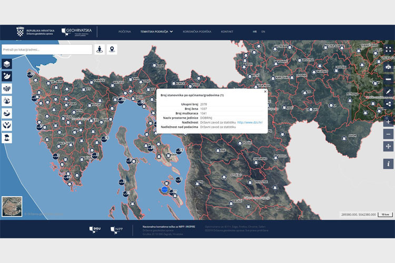Click the print map icon
The height and width of the screenshot is (263, 395).
388,67
